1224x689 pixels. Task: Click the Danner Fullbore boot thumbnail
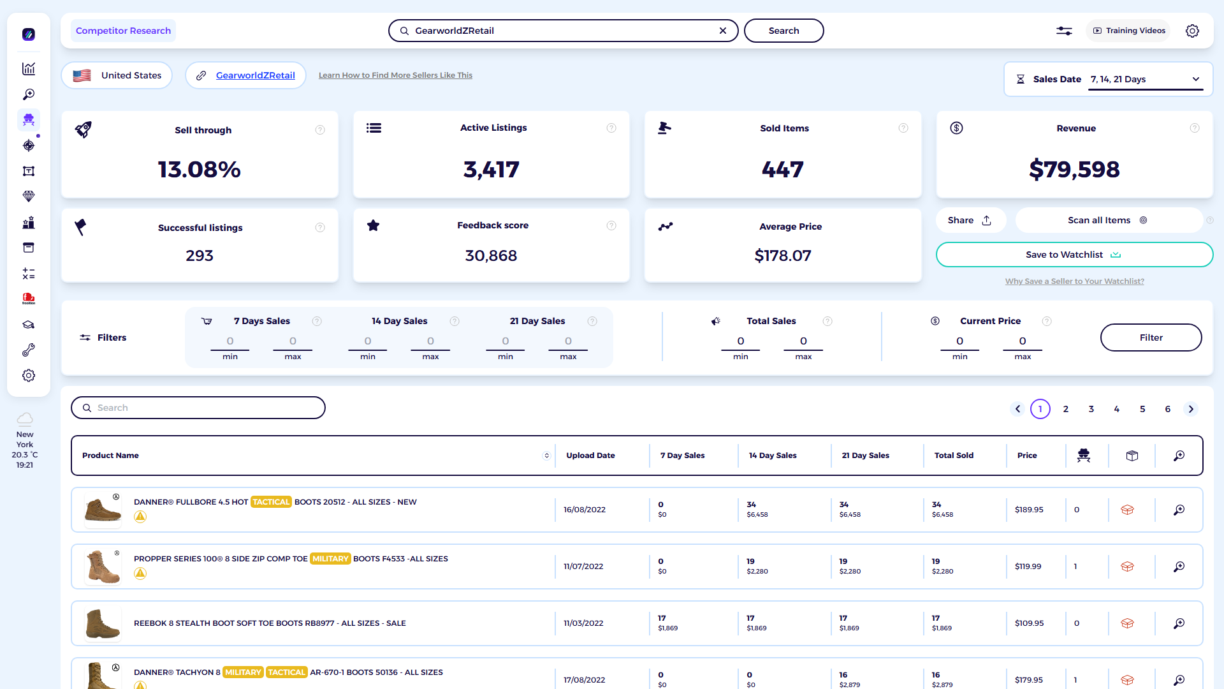103,510
